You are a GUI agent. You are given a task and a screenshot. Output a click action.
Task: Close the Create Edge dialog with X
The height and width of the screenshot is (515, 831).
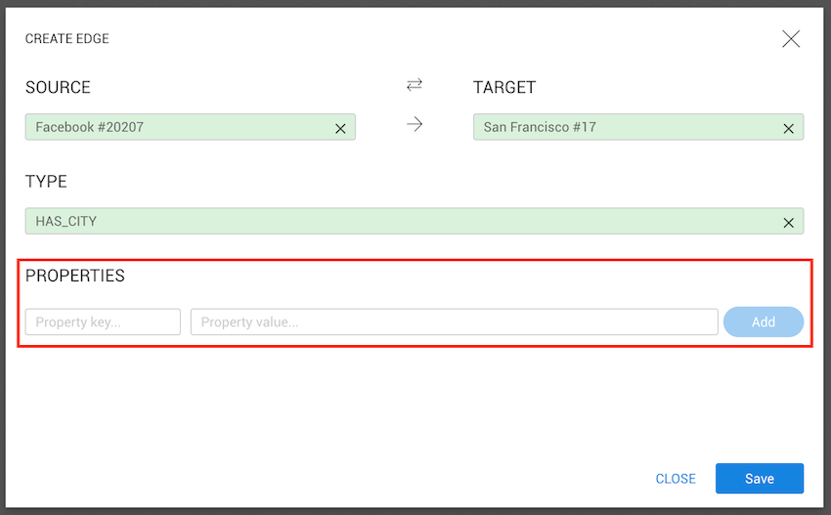(x=791, y=39)
